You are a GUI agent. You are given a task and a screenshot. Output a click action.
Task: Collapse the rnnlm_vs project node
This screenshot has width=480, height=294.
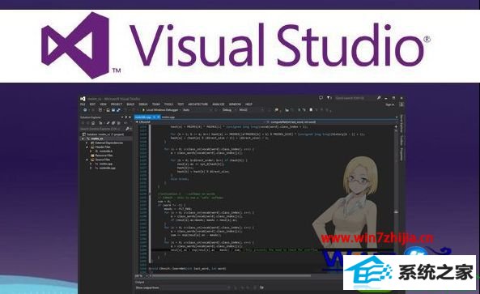click(x=83, y=138)
